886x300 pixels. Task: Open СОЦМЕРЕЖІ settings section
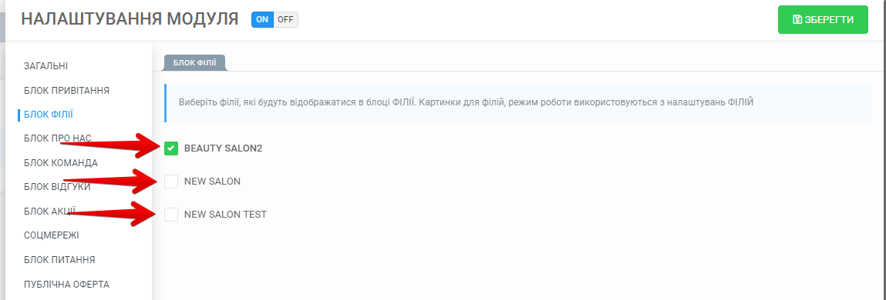point(52,235)
